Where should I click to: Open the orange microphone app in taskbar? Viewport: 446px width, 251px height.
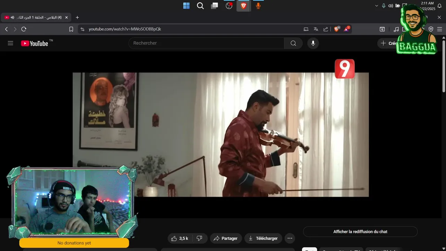[258, 6]
